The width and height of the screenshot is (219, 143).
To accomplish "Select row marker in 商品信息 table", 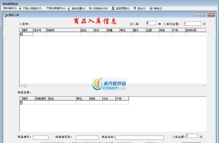I will 21,102.
